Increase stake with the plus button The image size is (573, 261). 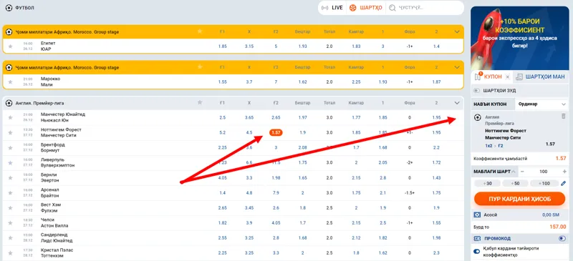coord(564,172)
